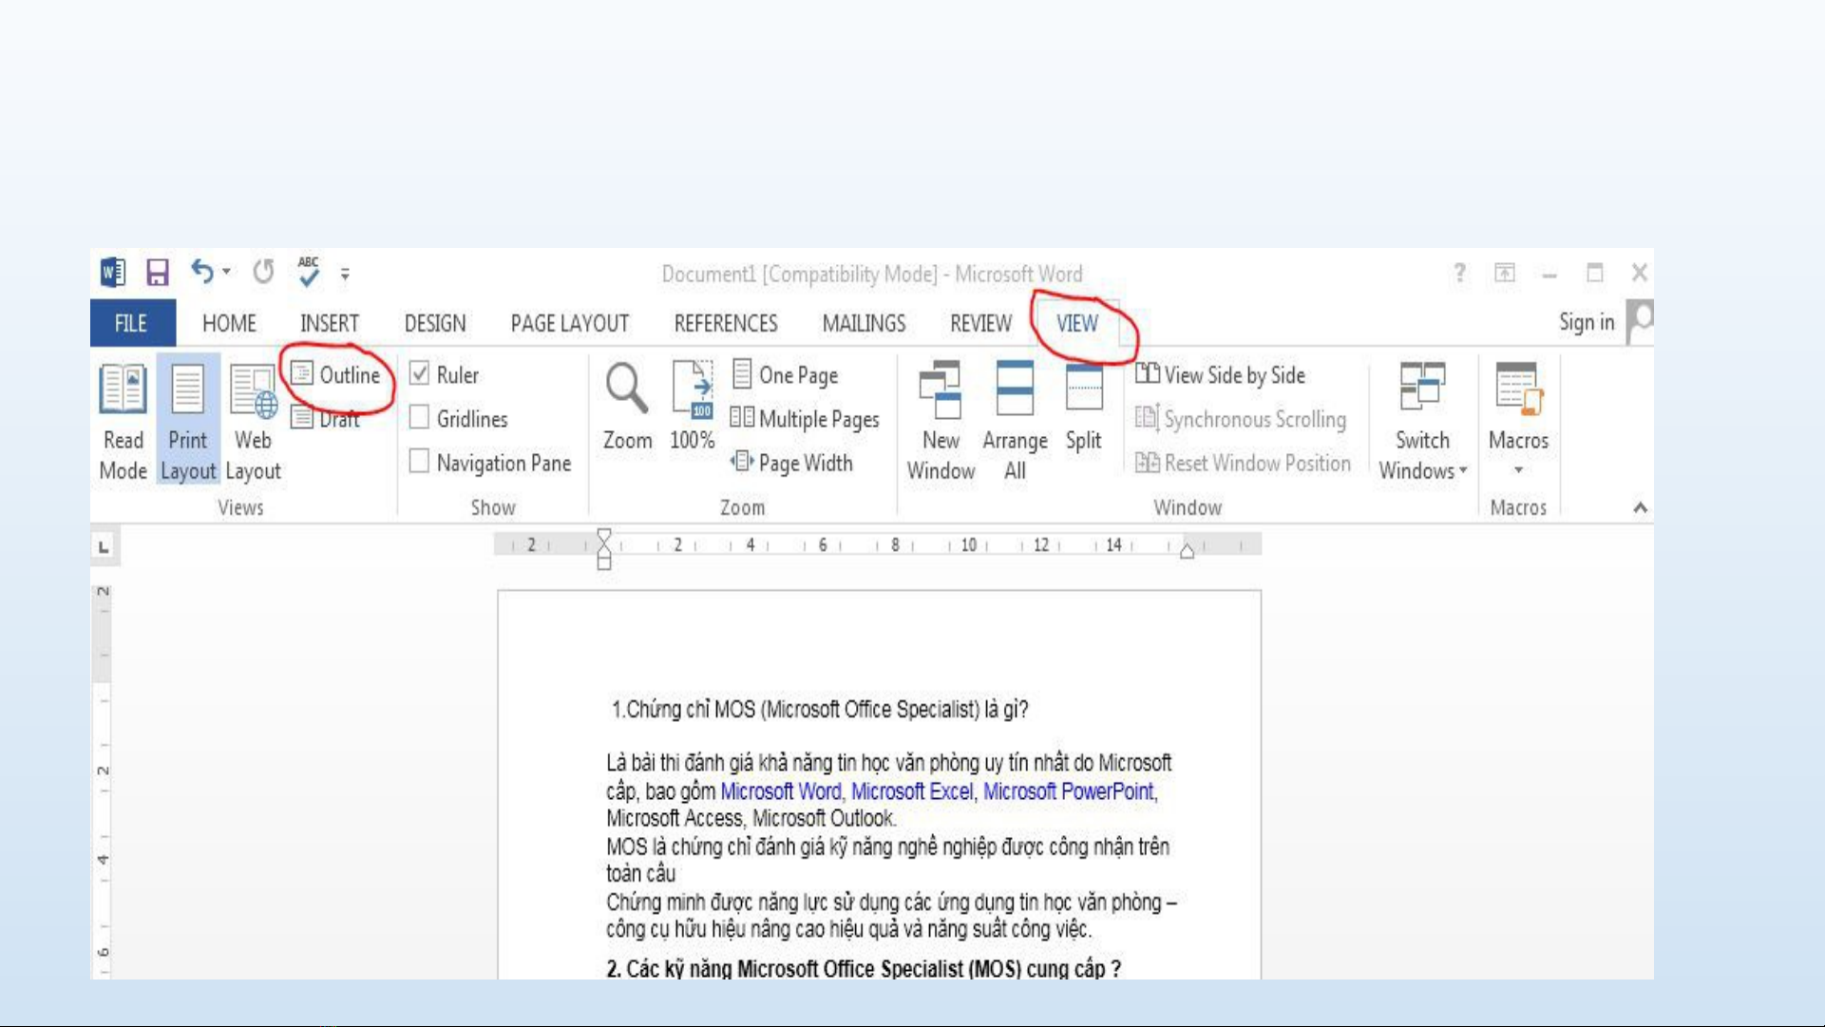Click bold heading '2. Các kỹ năng Microsoft'
1825x1027 pixels.
(x=864, y=968)
